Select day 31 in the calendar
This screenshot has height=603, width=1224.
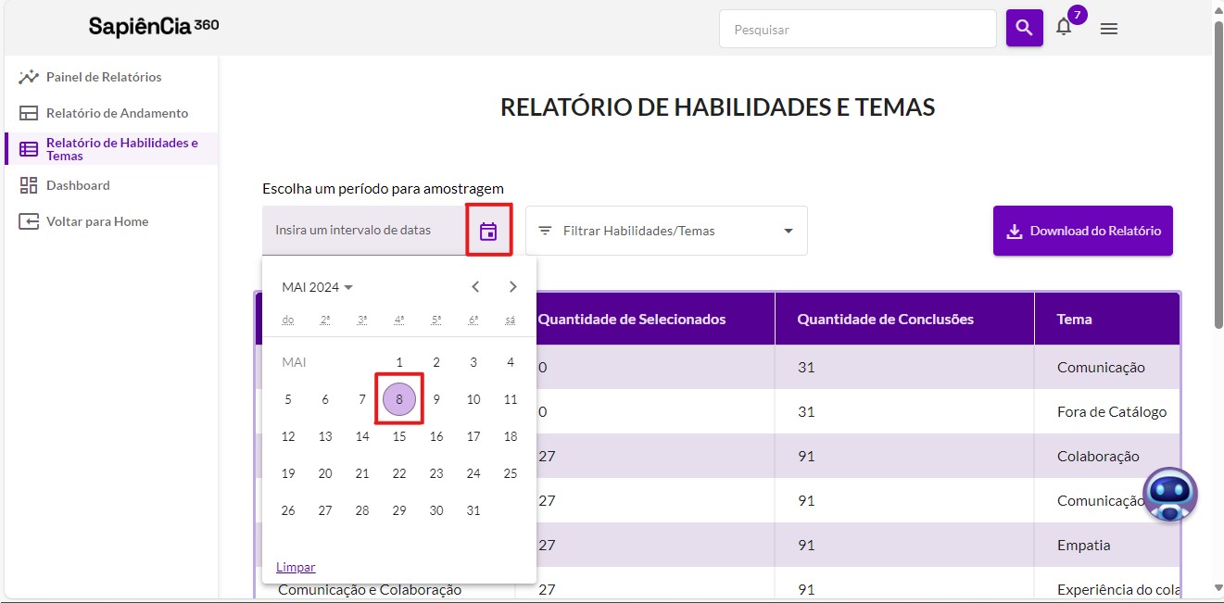click(473, 510)
